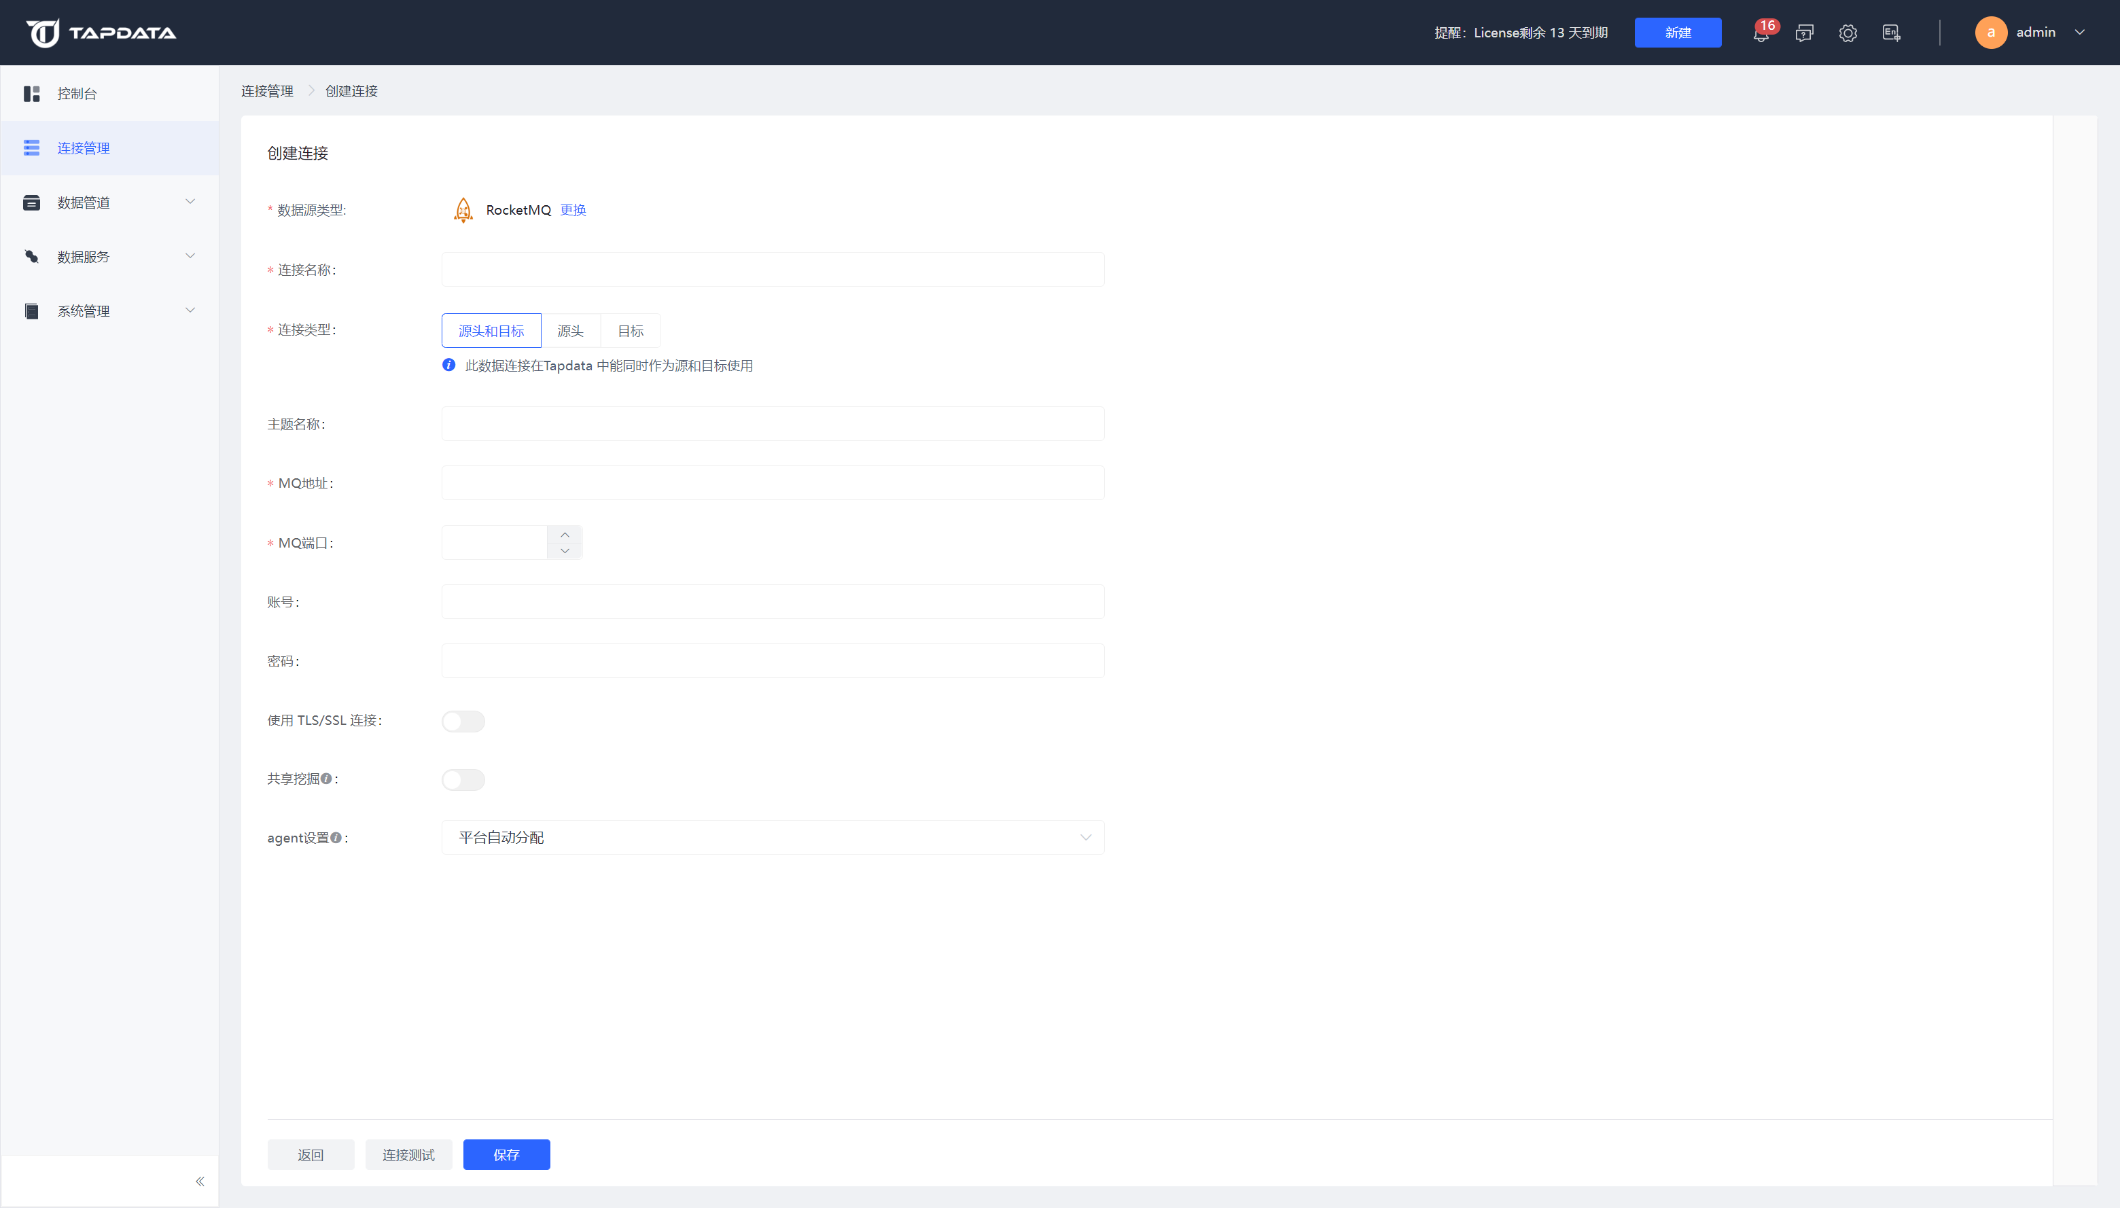Go to 控制台 in sidebar
The image size is (2120, 1208).
click(77, 94)
